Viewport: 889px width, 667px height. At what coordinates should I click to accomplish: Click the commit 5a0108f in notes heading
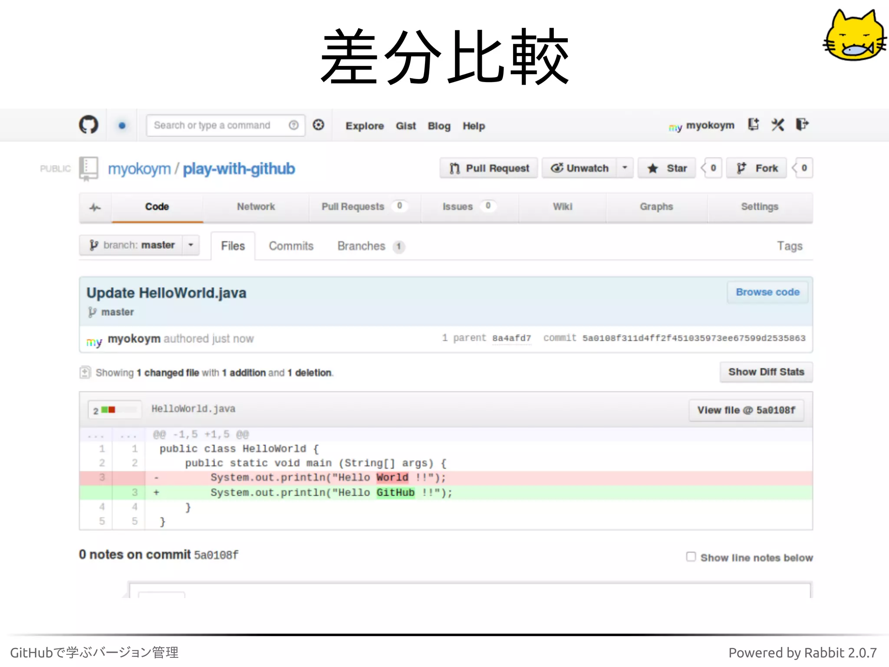coord(216,555)
